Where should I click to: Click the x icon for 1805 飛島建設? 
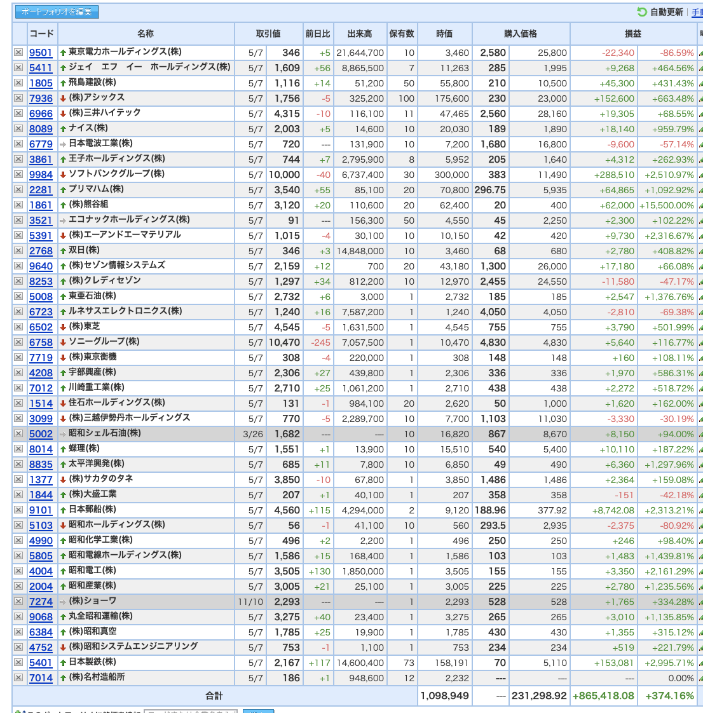(18, 83)
